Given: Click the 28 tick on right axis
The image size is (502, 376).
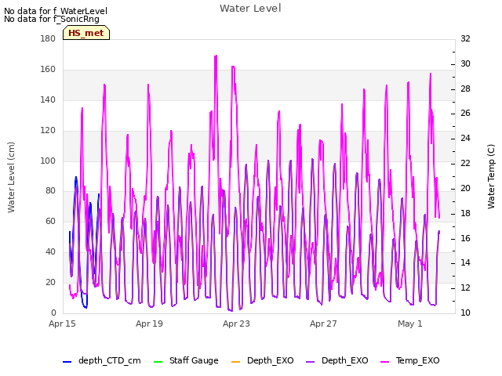Looking at the screenshot, I should tap(465, 89).
